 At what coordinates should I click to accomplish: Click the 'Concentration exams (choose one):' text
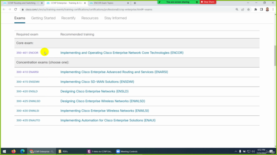pos(42,62)
